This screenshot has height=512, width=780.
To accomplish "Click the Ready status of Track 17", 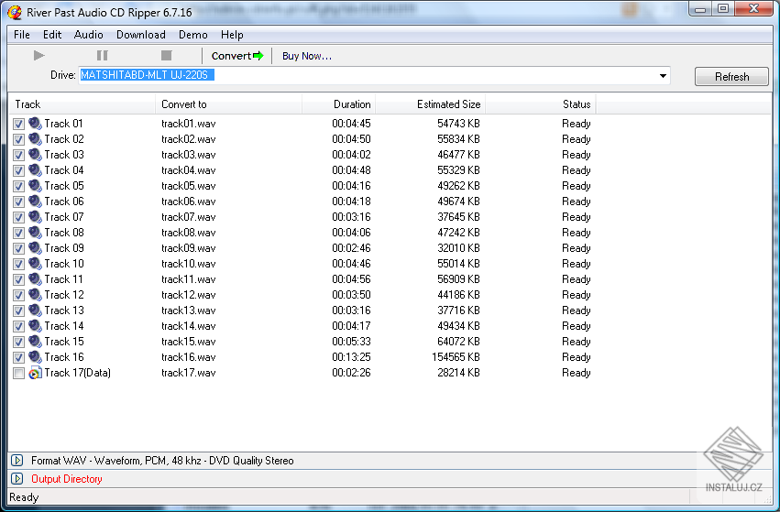I will point(576,373).
